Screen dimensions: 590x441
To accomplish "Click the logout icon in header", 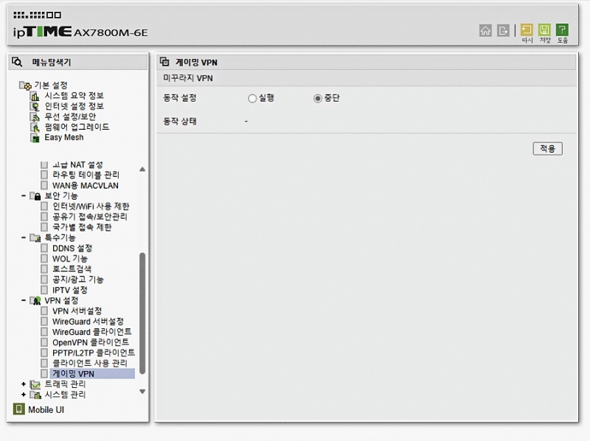I will (504, 30).
